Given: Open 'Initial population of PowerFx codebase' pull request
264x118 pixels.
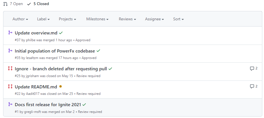Looking at the screenshot, I should [x=55, y=51].
